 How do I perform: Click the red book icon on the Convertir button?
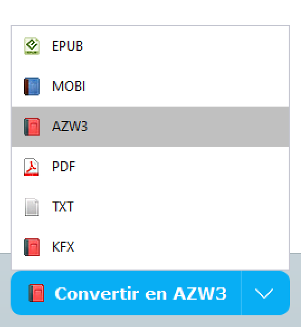point(36,293)
